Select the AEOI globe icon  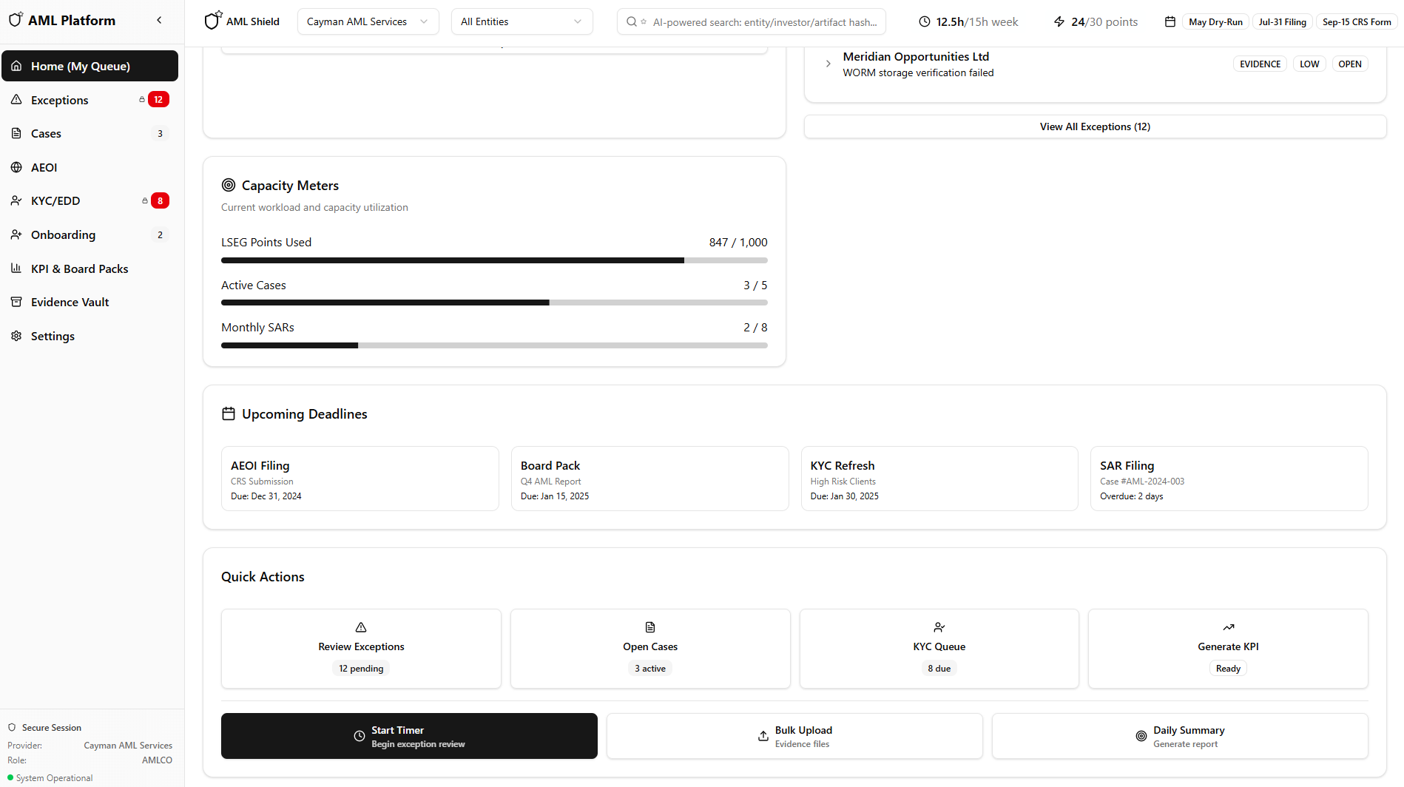pos(16,167)
